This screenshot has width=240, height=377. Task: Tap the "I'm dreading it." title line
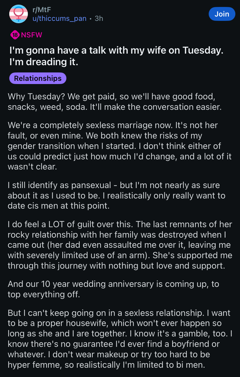pos(44,62)
